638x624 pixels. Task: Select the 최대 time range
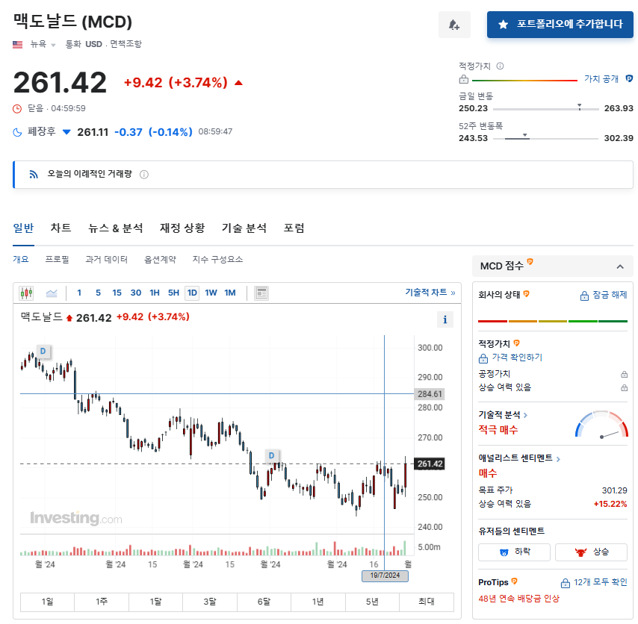coord(427,602)
